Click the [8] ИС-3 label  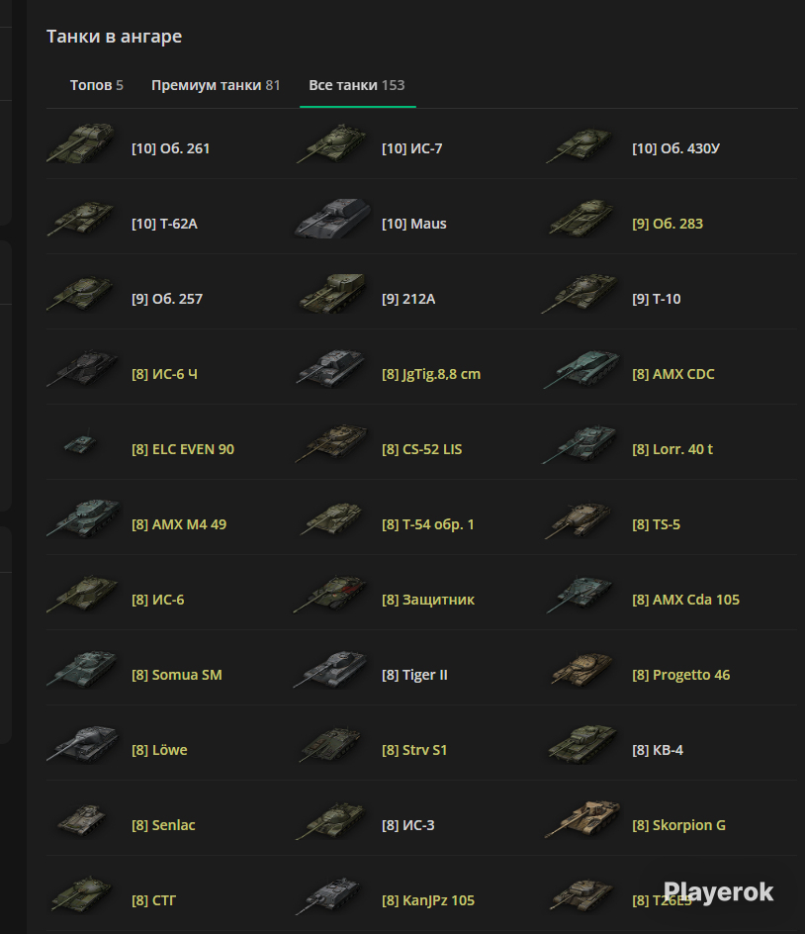(x=407, y=825)
